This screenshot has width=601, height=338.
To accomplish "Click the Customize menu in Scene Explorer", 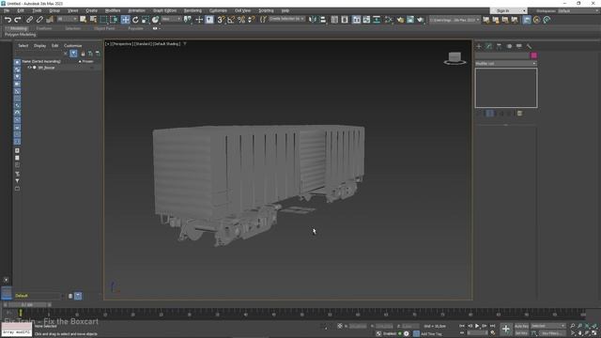I will coord(73,46).
